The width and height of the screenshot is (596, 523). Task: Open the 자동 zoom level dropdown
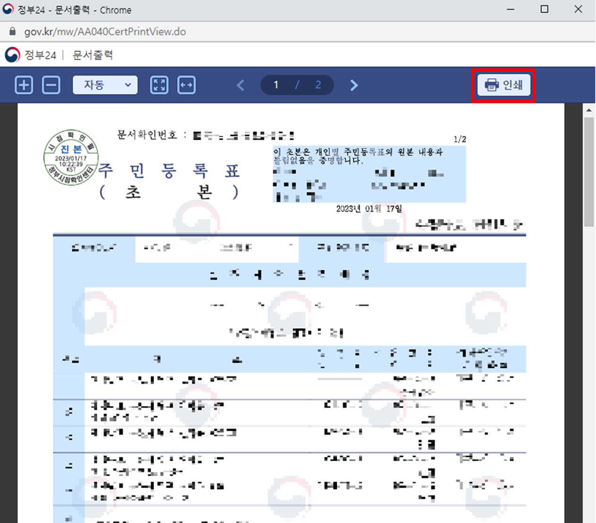[x=105, y=85]
